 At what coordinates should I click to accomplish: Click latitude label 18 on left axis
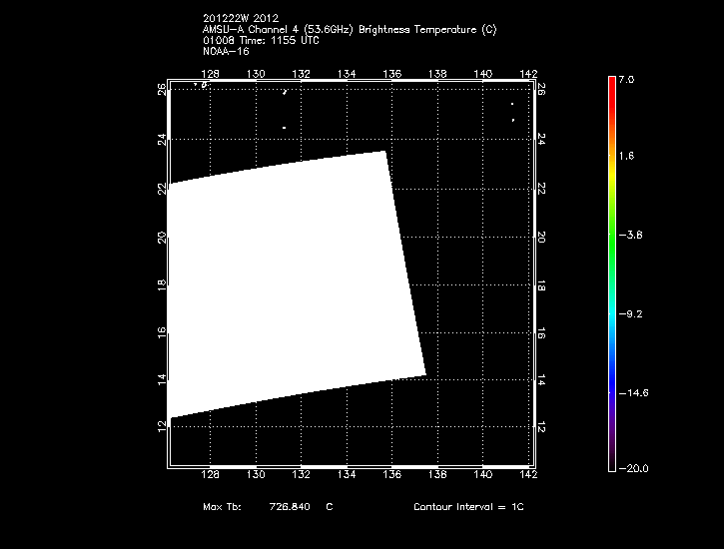[162, 284]
